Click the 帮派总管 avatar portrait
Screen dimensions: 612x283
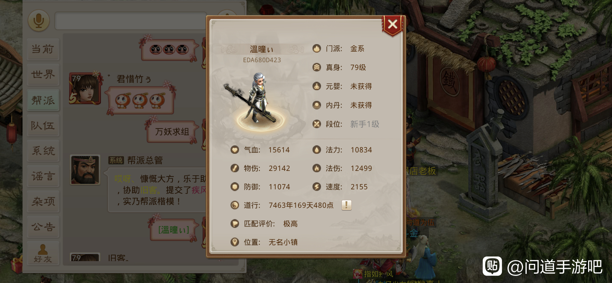coord(85,170)
